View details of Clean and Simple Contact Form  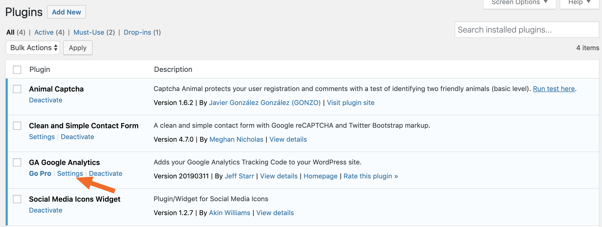(288, 139)
